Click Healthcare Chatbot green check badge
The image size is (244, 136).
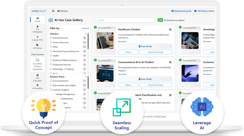tap(95, 27)
